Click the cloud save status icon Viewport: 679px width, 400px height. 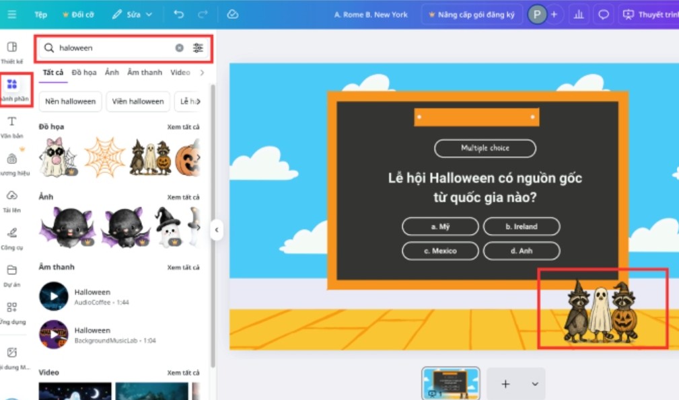point(233,14)
